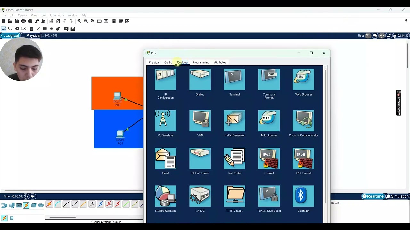Select the Draw Rectangle tool
The image size is (410, 230).
tap(45, 29)
